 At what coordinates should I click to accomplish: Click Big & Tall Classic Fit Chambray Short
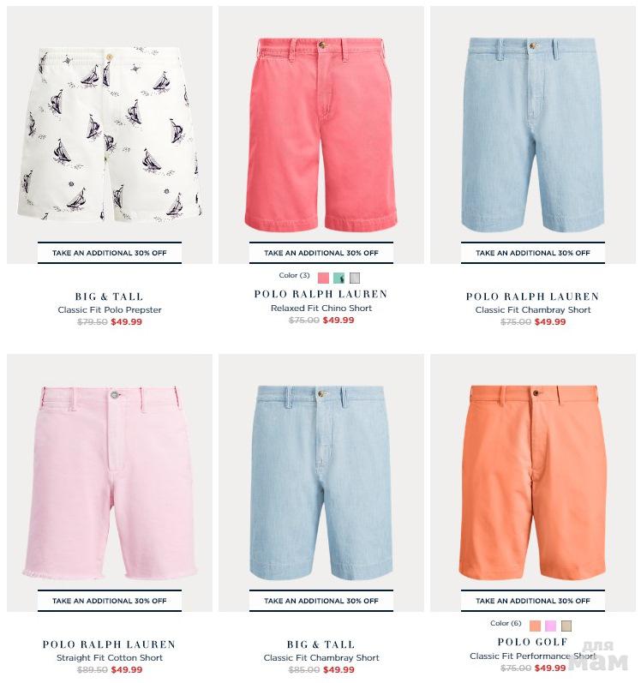(321, 658)
